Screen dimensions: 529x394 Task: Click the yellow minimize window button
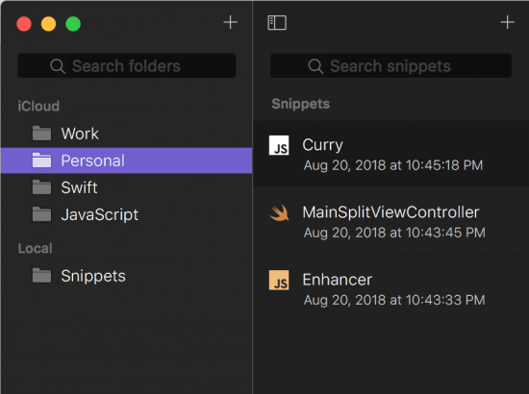point(49,24)
